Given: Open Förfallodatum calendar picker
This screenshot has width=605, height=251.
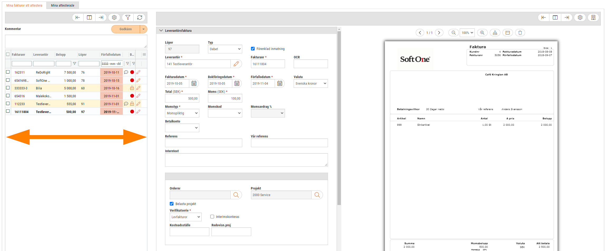Looking at the screenshot, I should click(x=280, y=84).
